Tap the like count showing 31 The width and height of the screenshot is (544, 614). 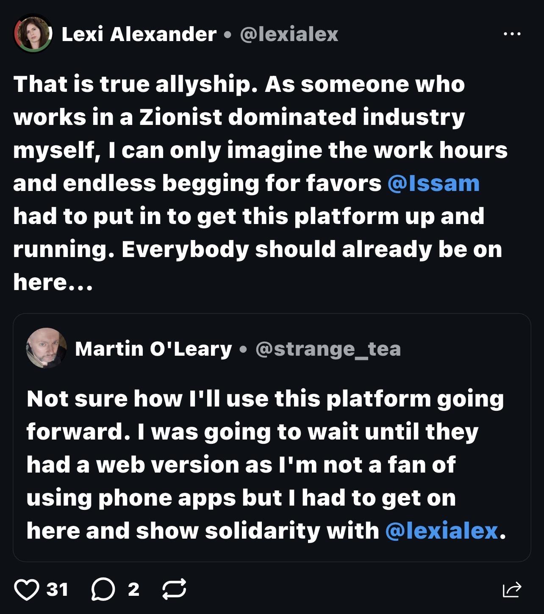(57, 589)
